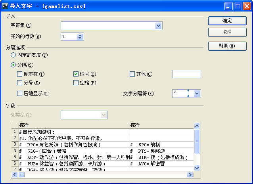Click inside the 文字分隔符 text box

coord(183,94)
